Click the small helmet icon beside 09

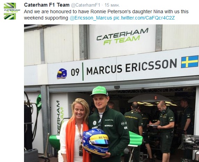click(62, 74)
